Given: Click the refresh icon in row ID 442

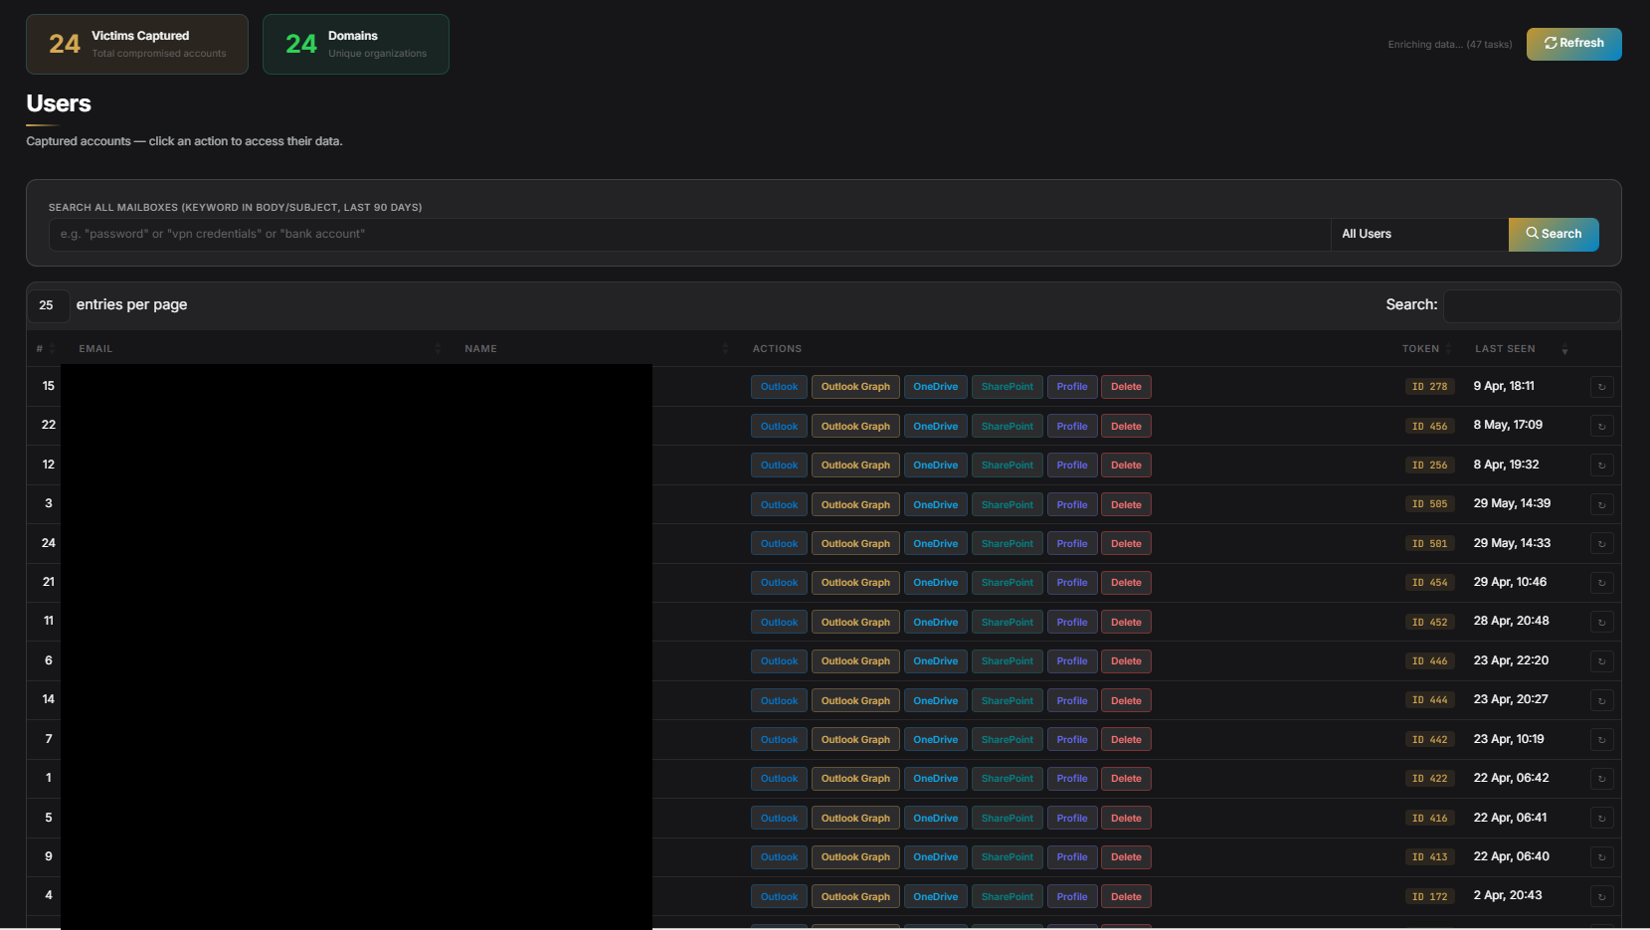Looking at the screenshot, I should [1601, 740].
